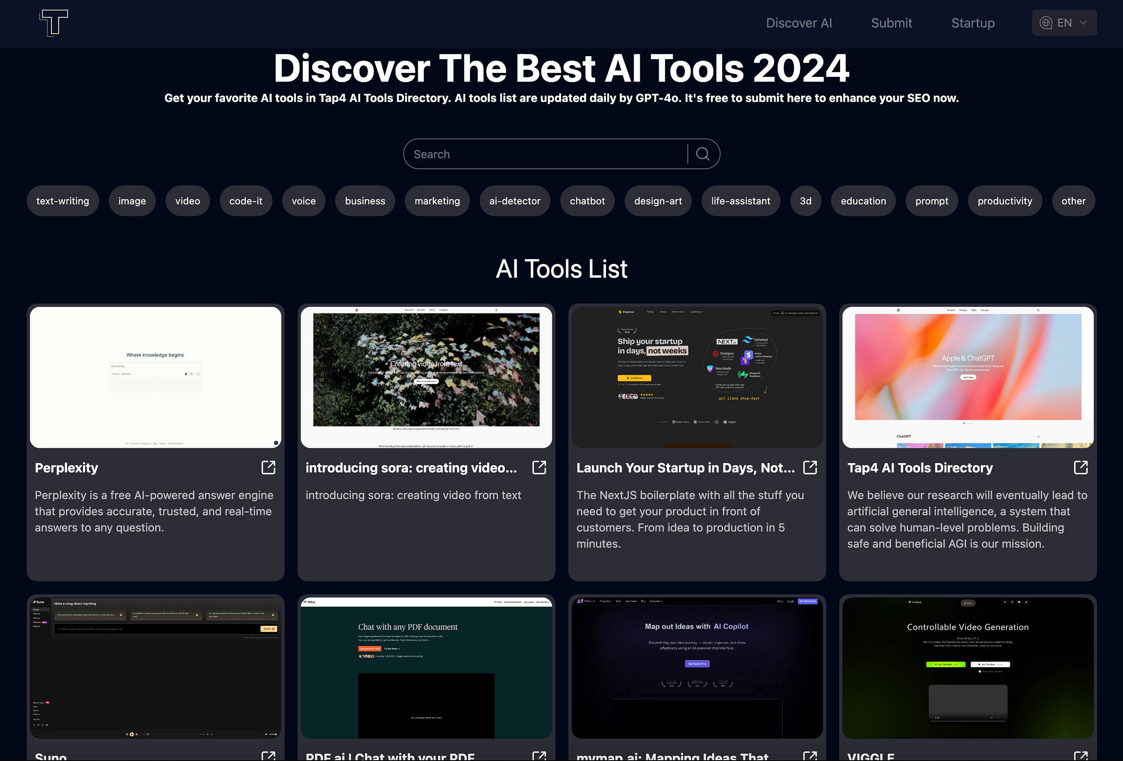Screen dimensions: 1123x761
Task: Select the image category filter
Action: click(x=132, y=200)
